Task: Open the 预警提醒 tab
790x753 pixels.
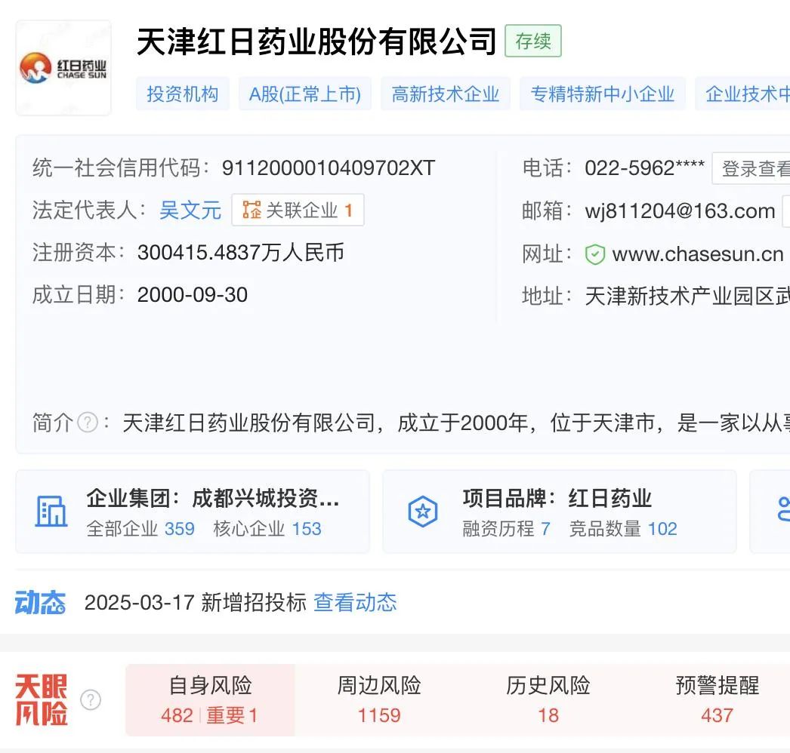Action: coord(717,699)
